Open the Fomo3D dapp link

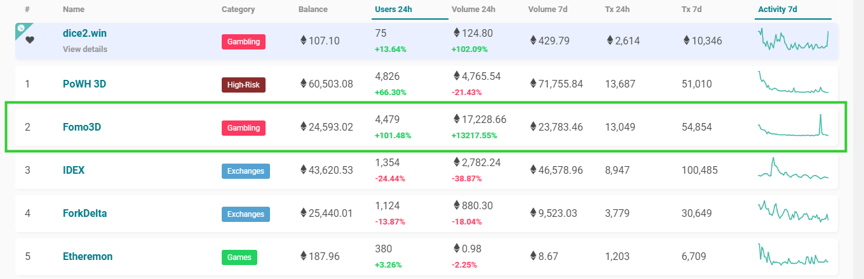tap(82, 127)
